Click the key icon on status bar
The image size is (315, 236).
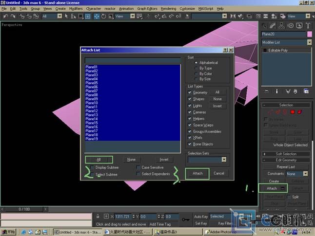click(186, 220)
